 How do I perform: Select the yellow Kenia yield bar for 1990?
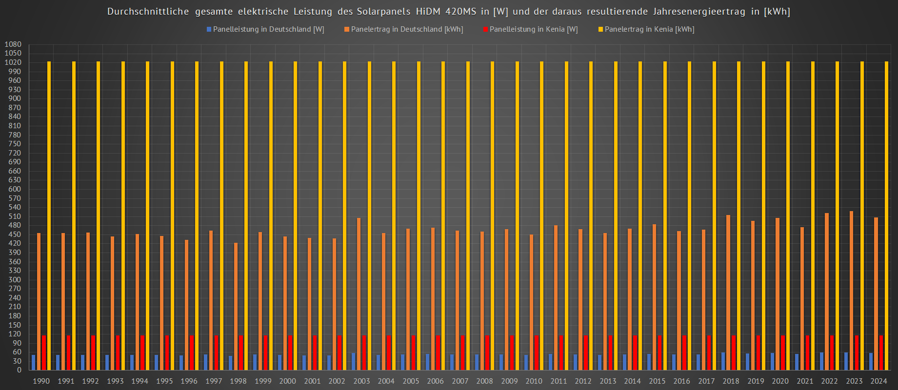(x=49, y=214)
